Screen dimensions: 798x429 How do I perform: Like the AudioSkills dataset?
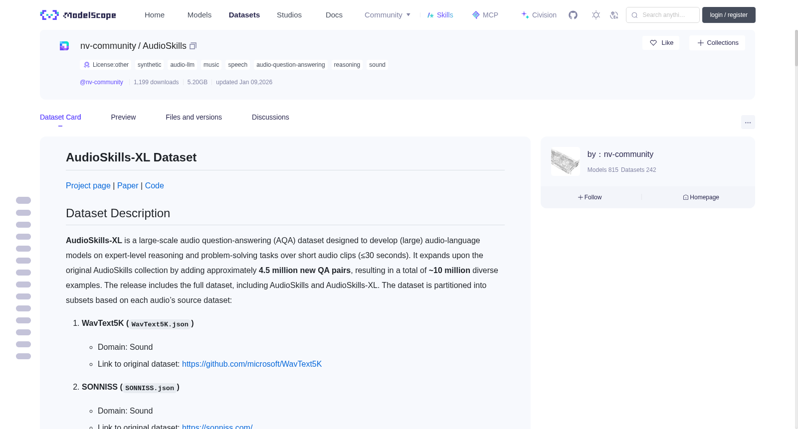pos(661,43)
